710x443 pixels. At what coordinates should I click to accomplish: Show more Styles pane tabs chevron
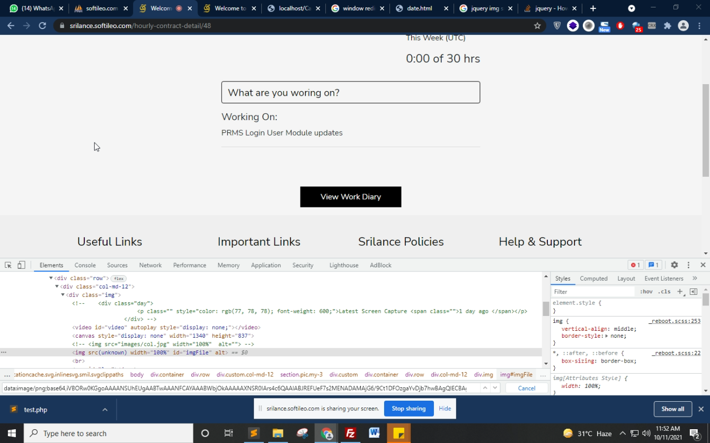click(x=695, y=278)
